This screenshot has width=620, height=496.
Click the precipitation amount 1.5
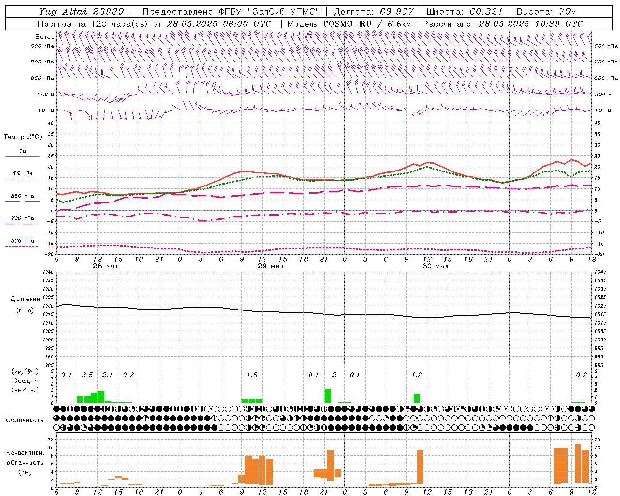(x=252, y=375)
